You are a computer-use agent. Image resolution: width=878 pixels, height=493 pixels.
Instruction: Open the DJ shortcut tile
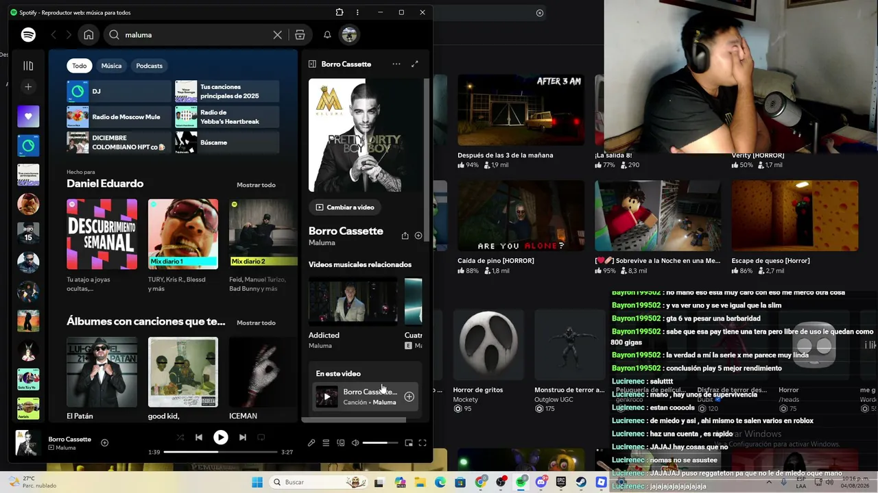pos(119,91)
